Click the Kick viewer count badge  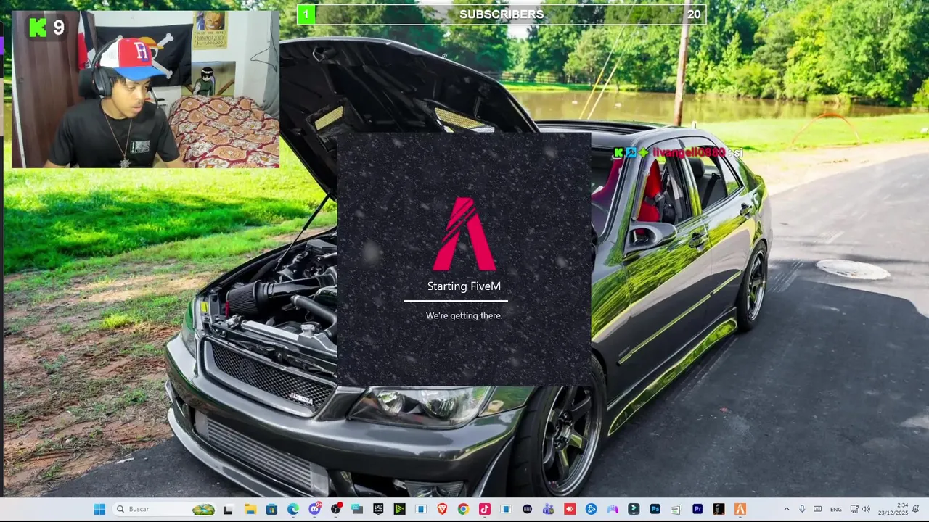(x=47, y=28)
